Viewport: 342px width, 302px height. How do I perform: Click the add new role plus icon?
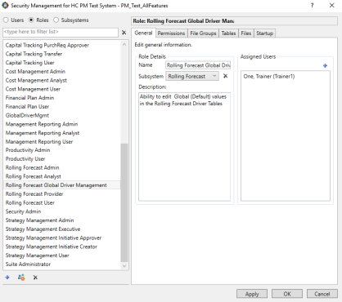(x=7, y=278)
